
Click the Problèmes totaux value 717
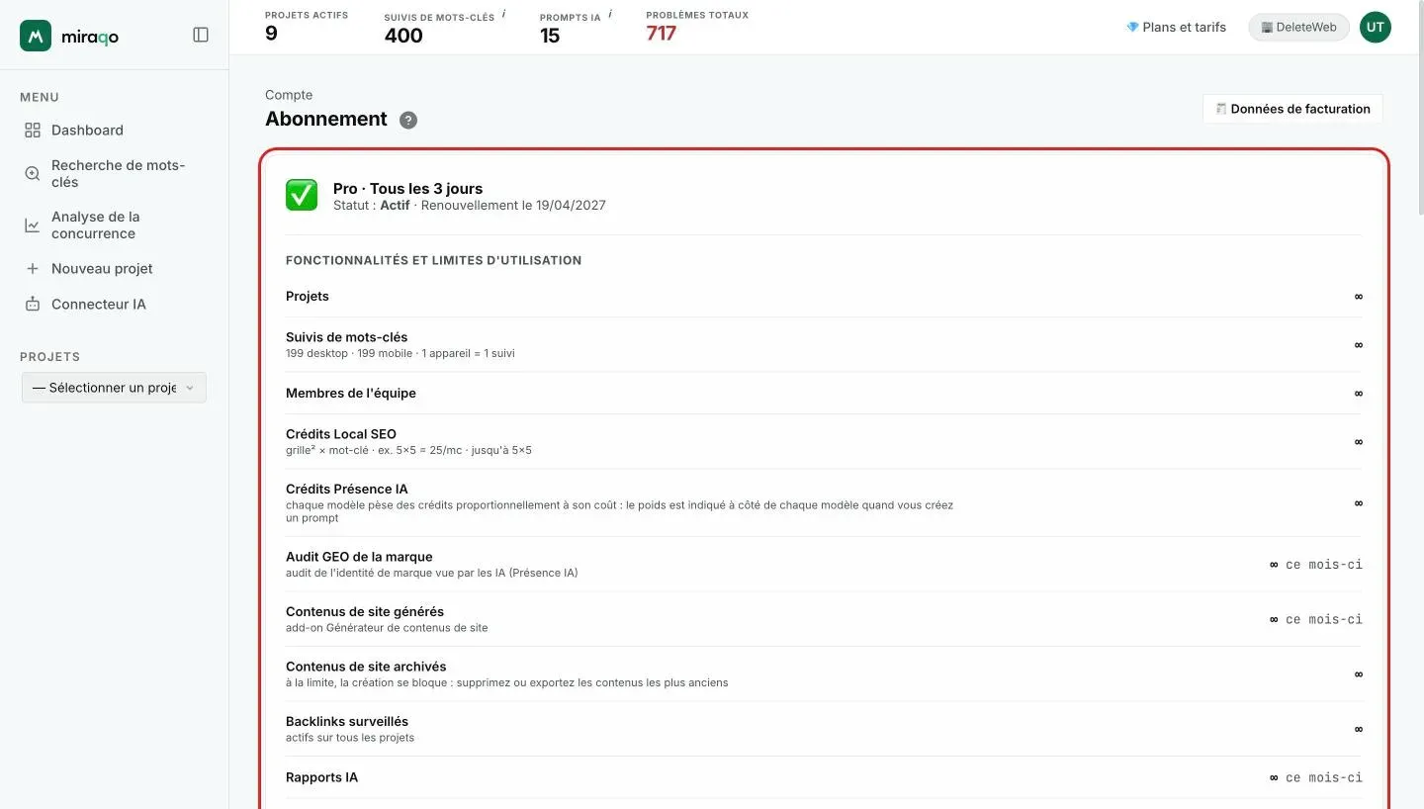[x=661, y=34]
